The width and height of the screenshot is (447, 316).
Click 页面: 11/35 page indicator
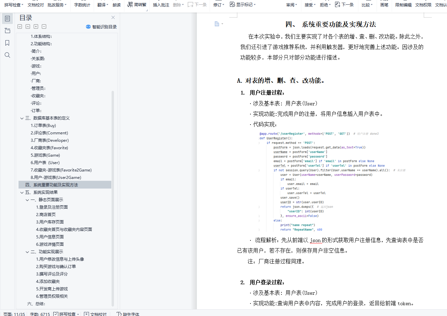[14, 314]
